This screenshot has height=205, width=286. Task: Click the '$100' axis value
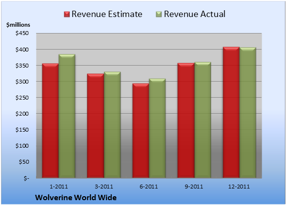coord(22,146)
